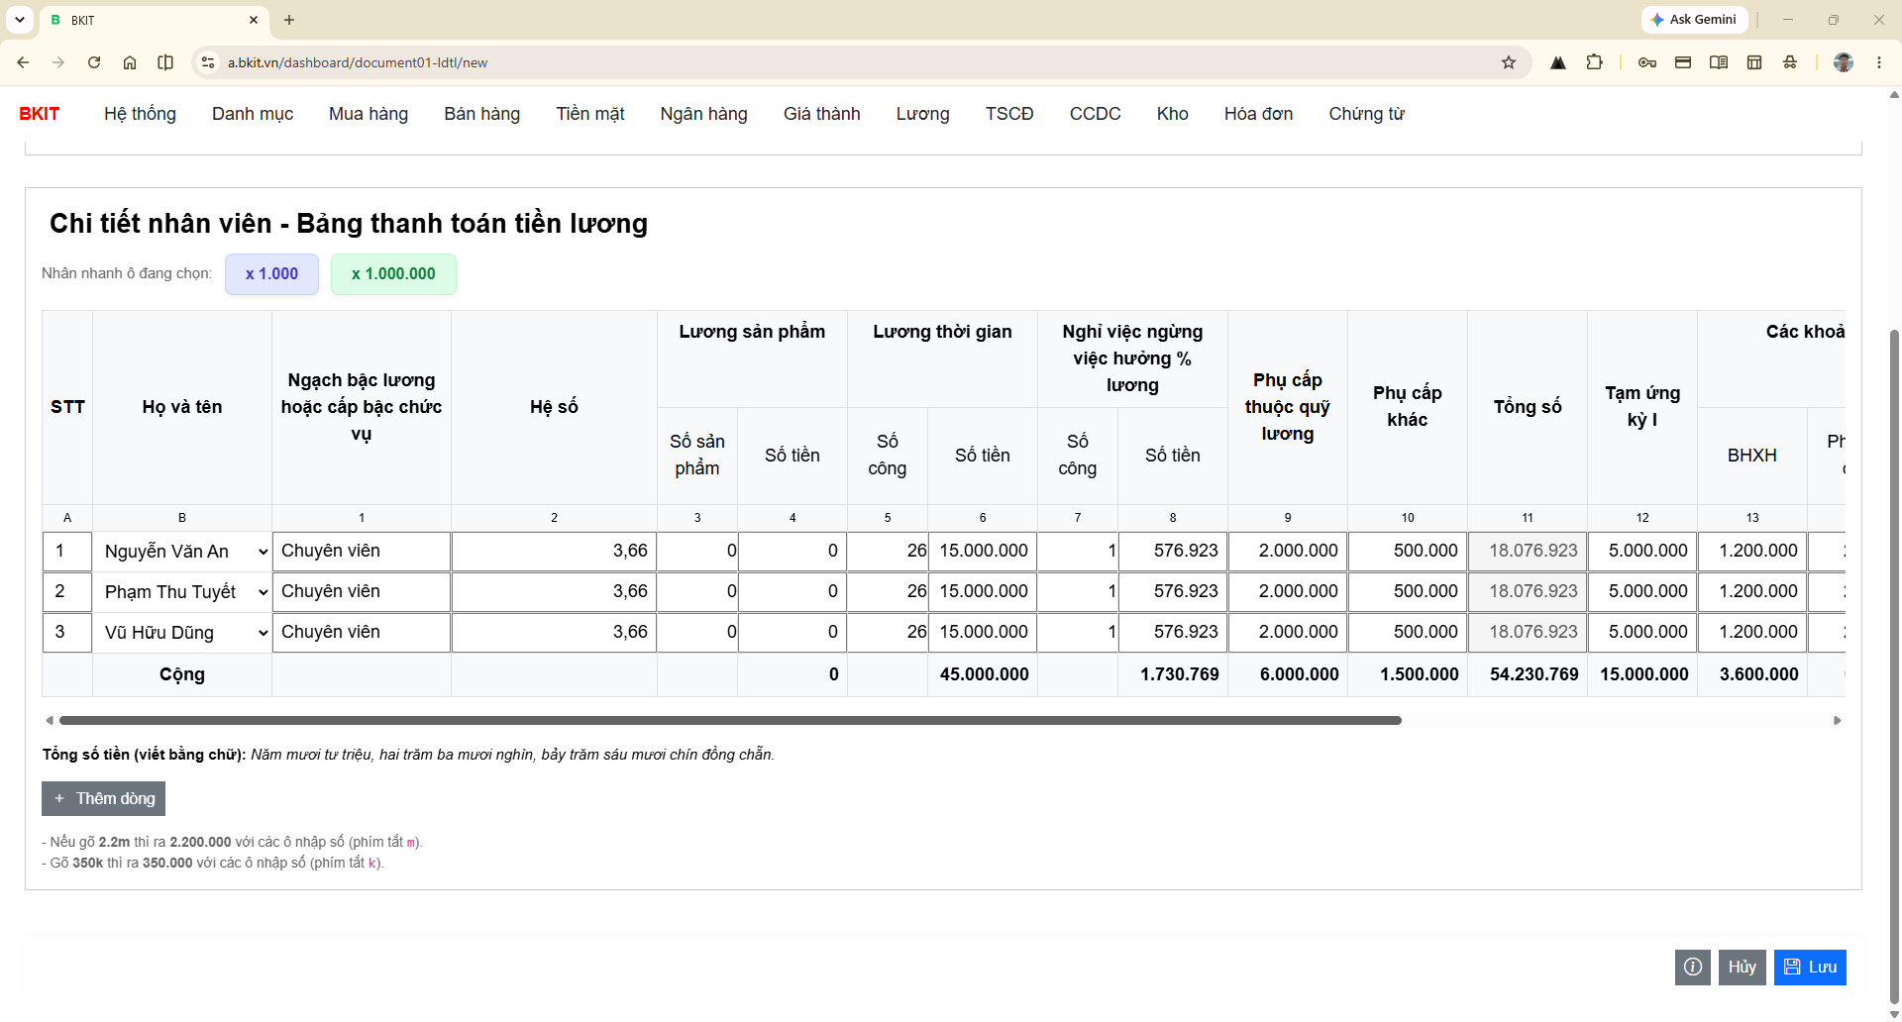This screenshot has width=1902, height=1022.
Task: Toggle the side panel icon
Action: point(165,62)
